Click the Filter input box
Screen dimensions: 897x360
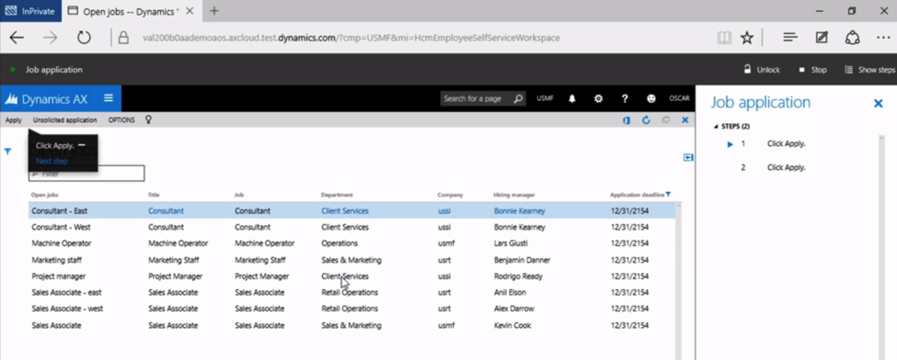click(86, 174)
